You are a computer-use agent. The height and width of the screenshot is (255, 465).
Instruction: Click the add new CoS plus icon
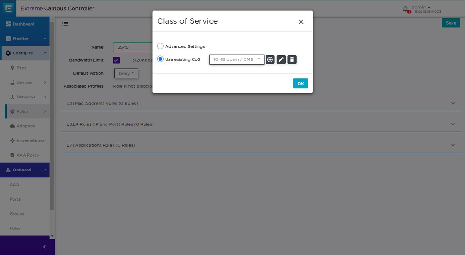coord(270,59)
